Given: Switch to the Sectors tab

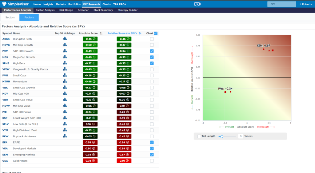Looking at the screenshot, I should [x=10, y=18].
